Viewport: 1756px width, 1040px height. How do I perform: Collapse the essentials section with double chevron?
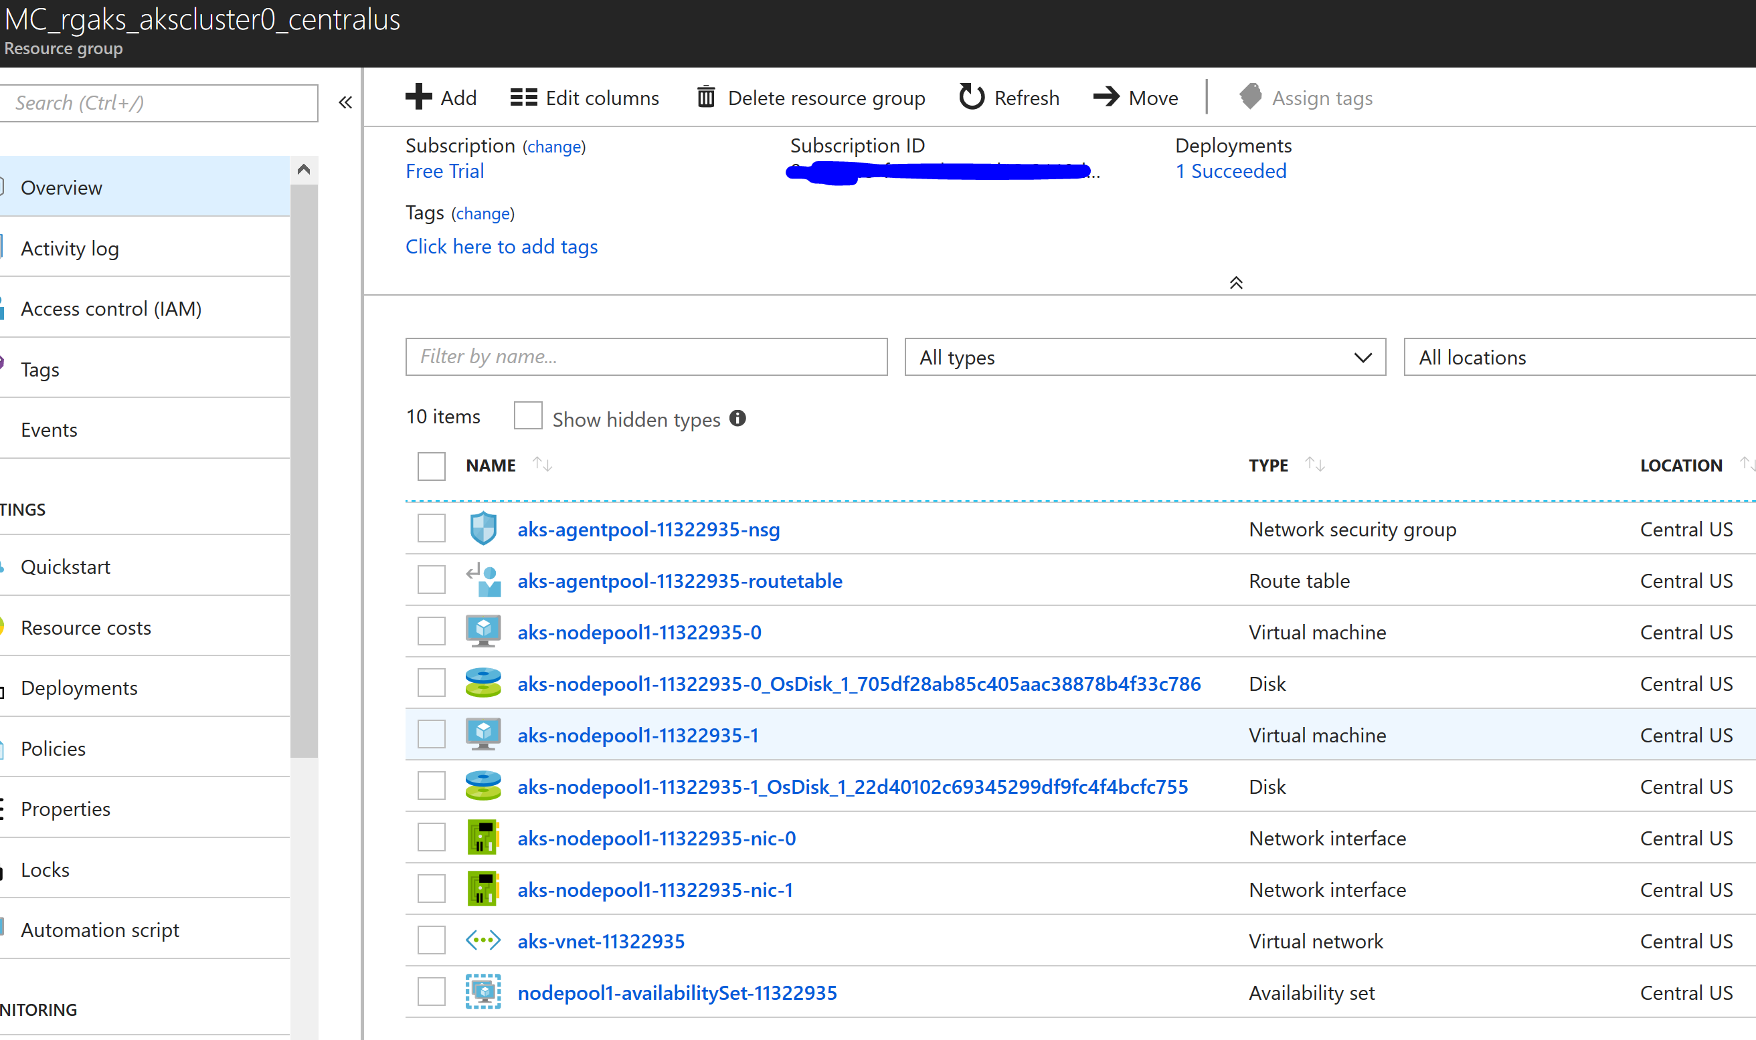tap(1236, 283)
